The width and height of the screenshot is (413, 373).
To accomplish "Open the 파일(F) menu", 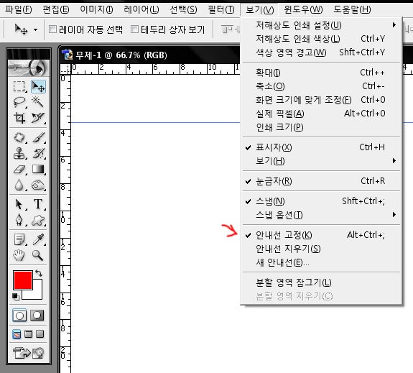I will tap(19, 10).
